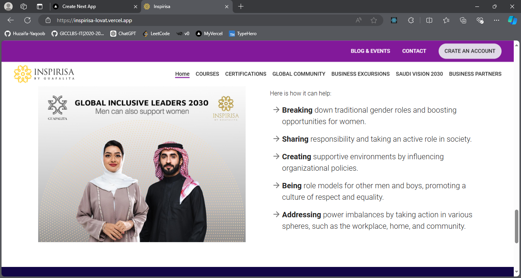This screenshot has width=521, height=278.
Task: Go back with the back arrow
Action: [11, 20]
